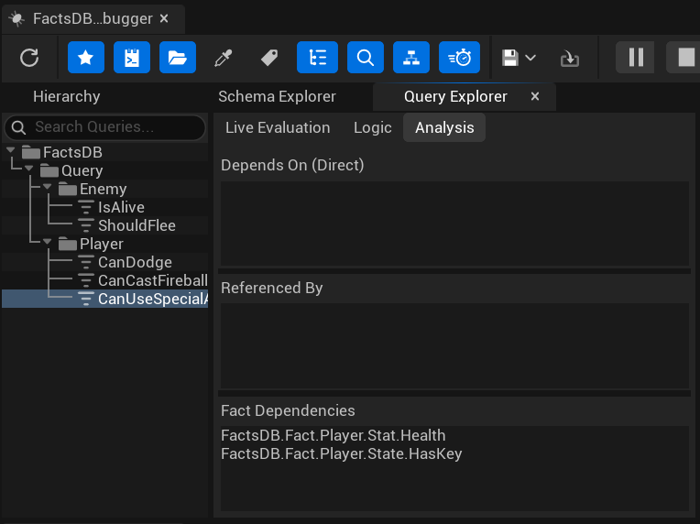Collapse the Player folder node
Image resolution: width=700 pixels, height=524 pixels.
[48, 242]
